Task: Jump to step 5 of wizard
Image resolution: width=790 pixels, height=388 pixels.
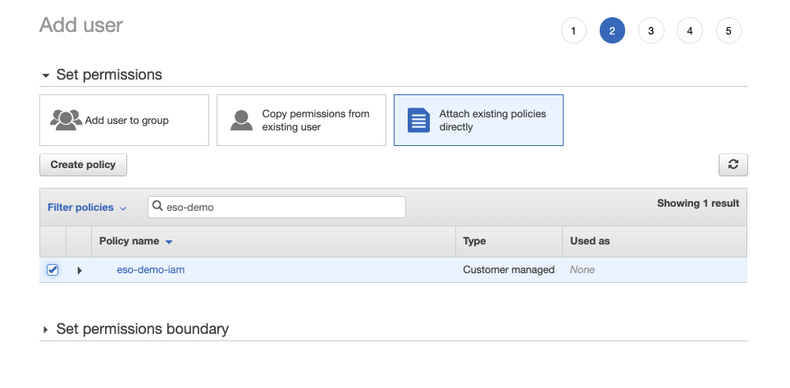Action: [728, 31]
